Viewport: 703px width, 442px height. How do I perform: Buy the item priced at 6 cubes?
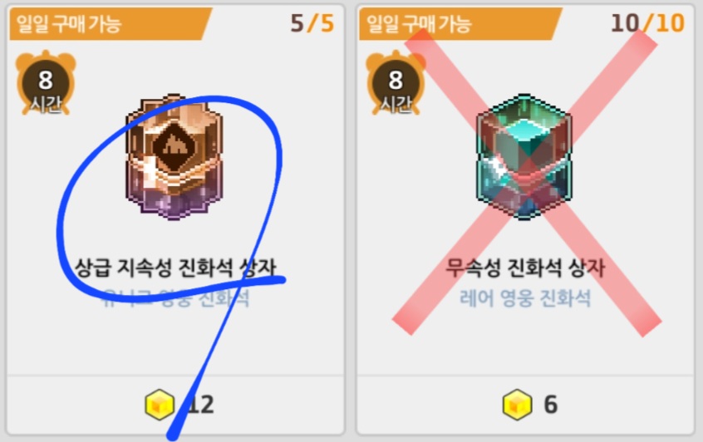pos(525,405)
